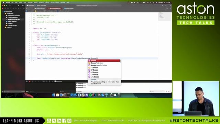Choose ErrorUserInfoKey from autocomplete list

(x=104, y=65)
